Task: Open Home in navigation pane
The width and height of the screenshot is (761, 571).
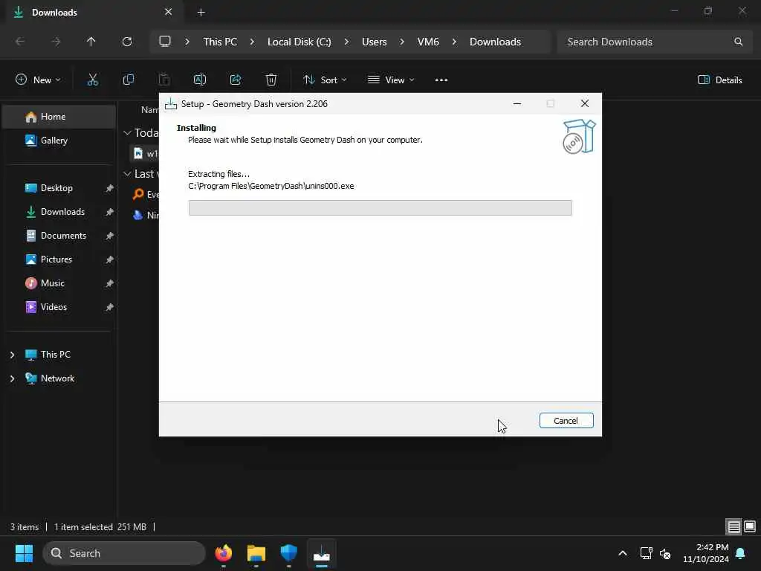Action: [x=59, y=117]
